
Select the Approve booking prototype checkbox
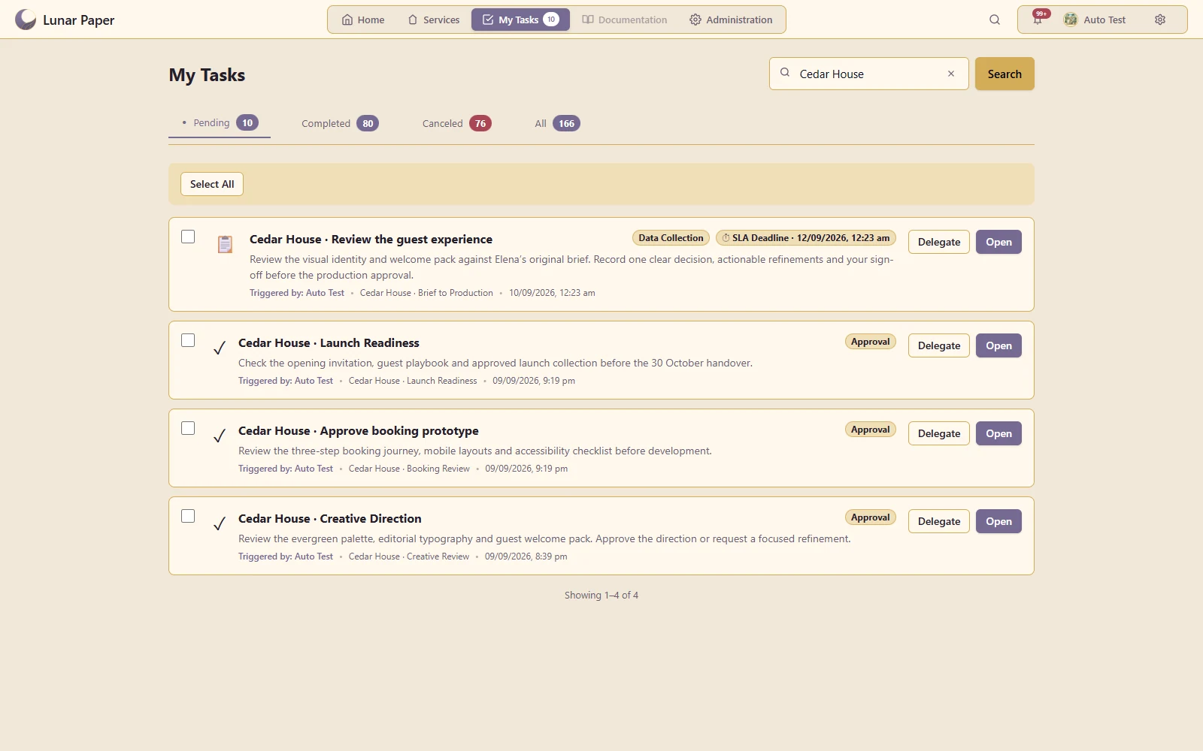[188, 428]
